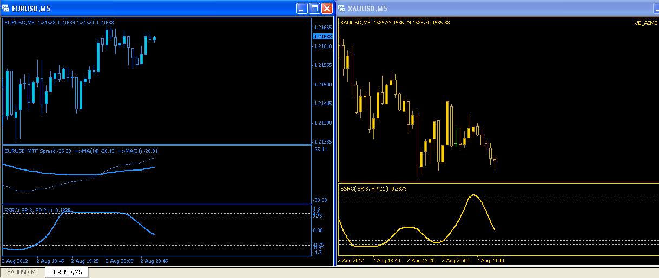Image resolution: width=659 pixels, height=278 pixels.
Task: Click price level 1.21335 on EURUSD scale
Action: tap(323, 142)
